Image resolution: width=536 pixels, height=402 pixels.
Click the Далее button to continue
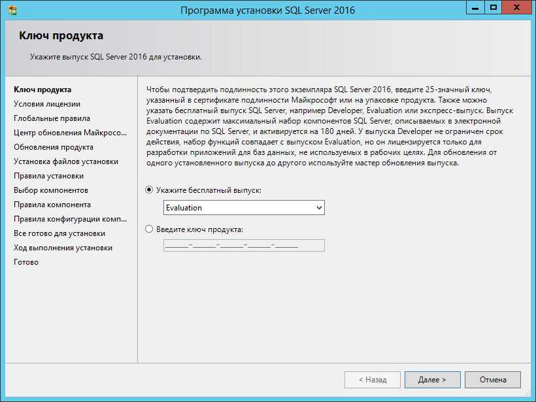click(432, 379)
